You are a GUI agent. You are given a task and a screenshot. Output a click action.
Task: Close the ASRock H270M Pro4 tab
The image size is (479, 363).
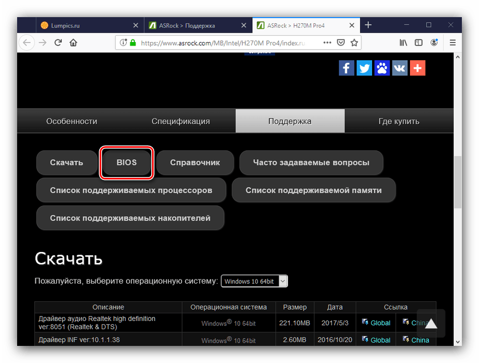(352, 25)
